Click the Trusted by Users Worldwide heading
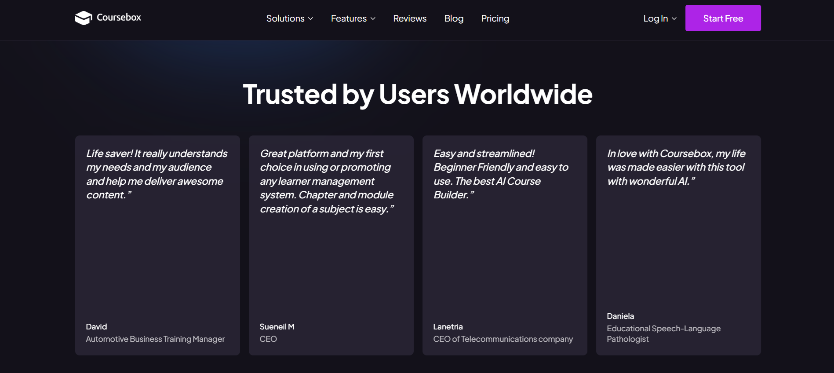 [417, 95]
